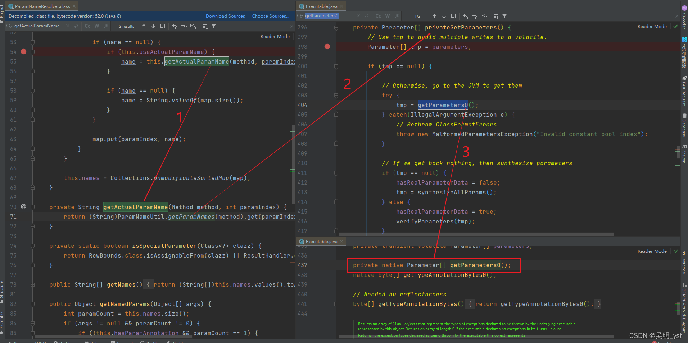This screenshot has height=343, width=688.
Task: Go to previous match in Executable.java search
Action: (x=435, y=16)
